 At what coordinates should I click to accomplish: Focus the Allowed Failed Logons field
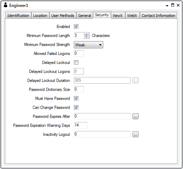(x=79, y=53)
